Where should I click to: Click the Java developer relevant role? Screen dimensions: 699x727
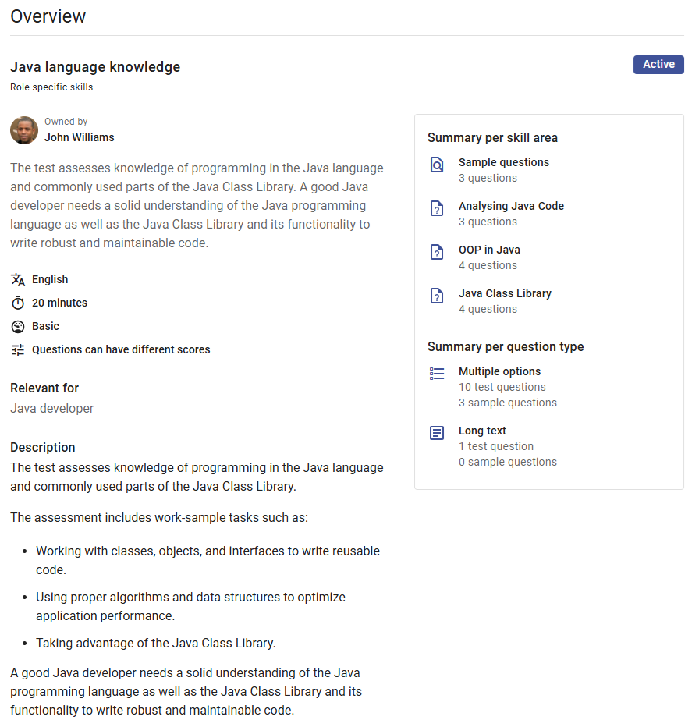[x=52, y=409]
